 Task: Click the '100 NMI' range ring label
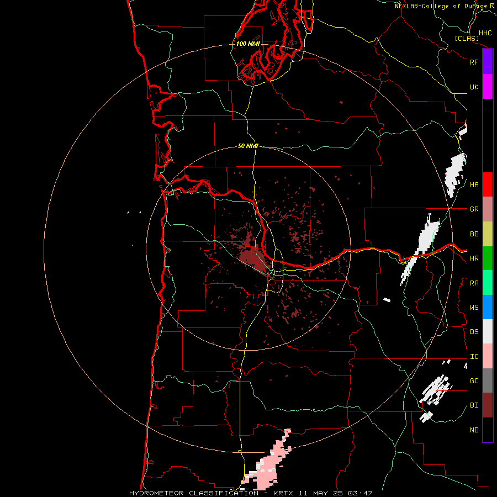tap(248, 44)
